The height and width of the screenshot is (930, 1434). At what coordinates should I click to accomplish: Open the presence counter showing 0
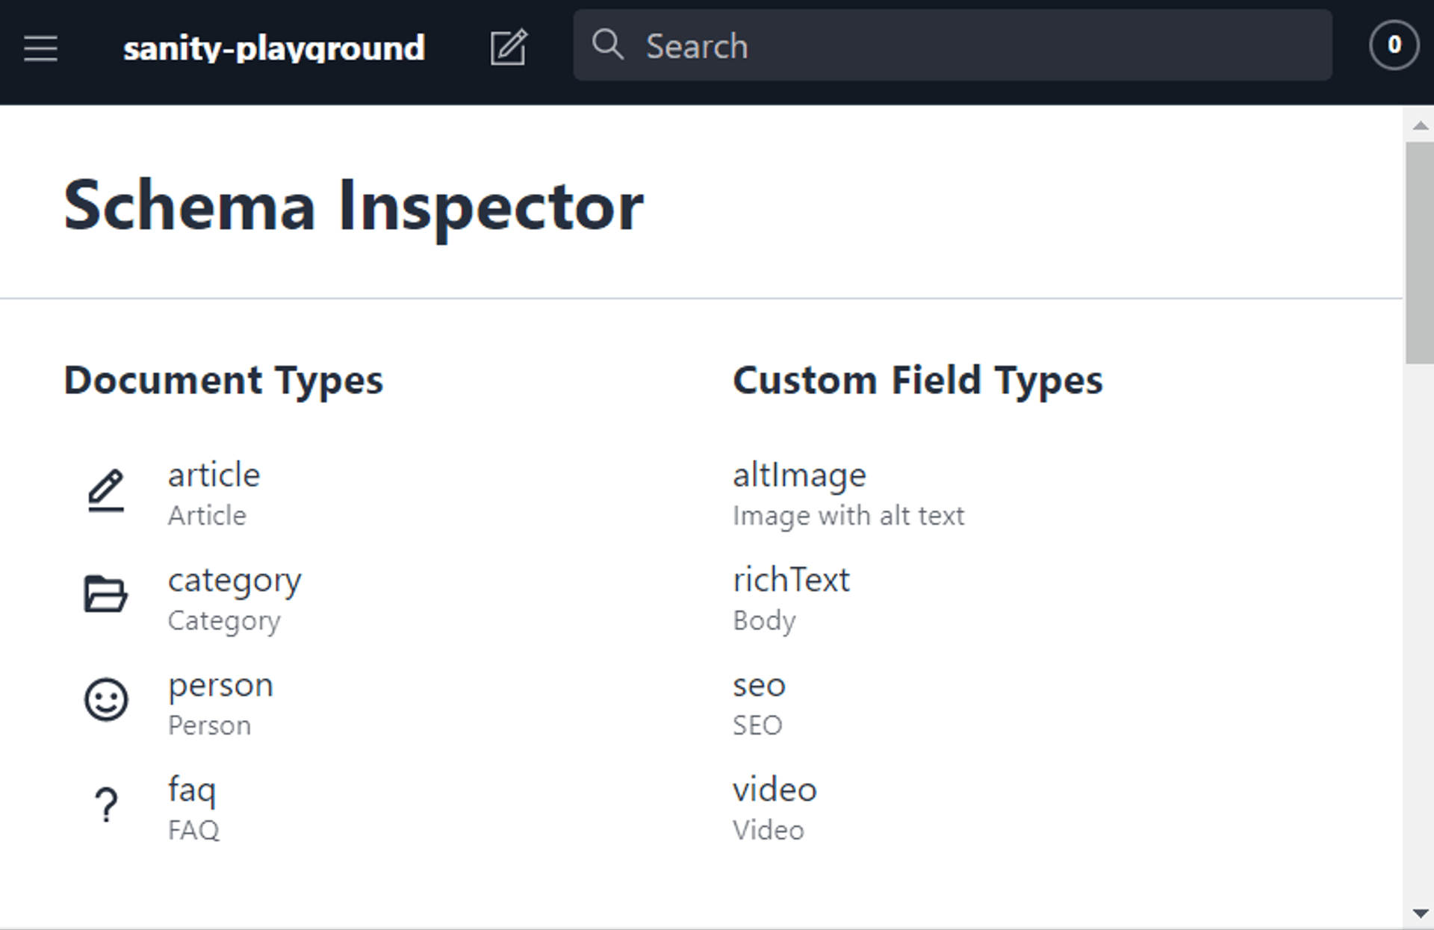click(x=1394, y=46)
